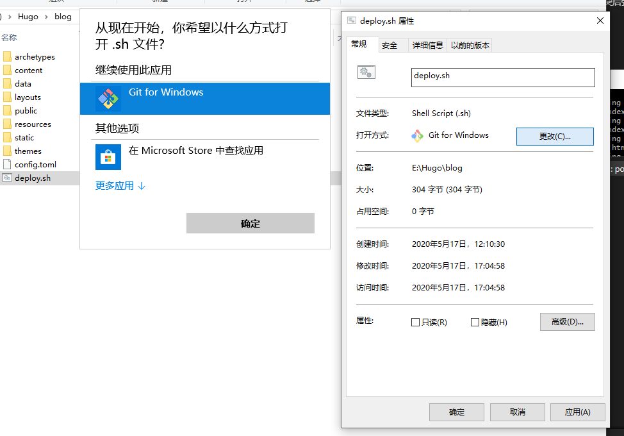Select the Git for Windows app option
This screenshot has height=436, width=624.
tap(204, 98)
